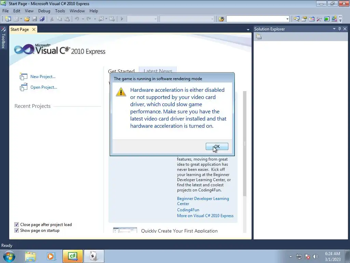Open the Redo history dropdown arrow
350x263 pixels.
tap(95, 19)
